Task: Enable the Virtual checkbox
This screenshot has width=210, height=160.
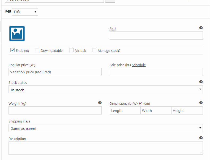Action: [72, 50]
